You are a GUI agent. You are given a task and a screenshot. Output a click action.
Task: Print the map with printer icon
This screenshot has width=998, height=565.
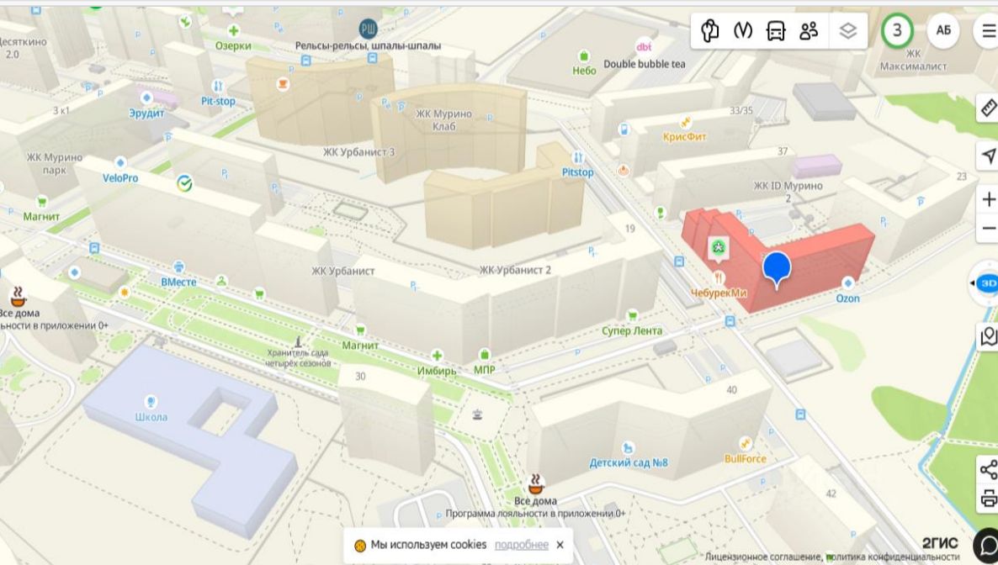[989, 499]
